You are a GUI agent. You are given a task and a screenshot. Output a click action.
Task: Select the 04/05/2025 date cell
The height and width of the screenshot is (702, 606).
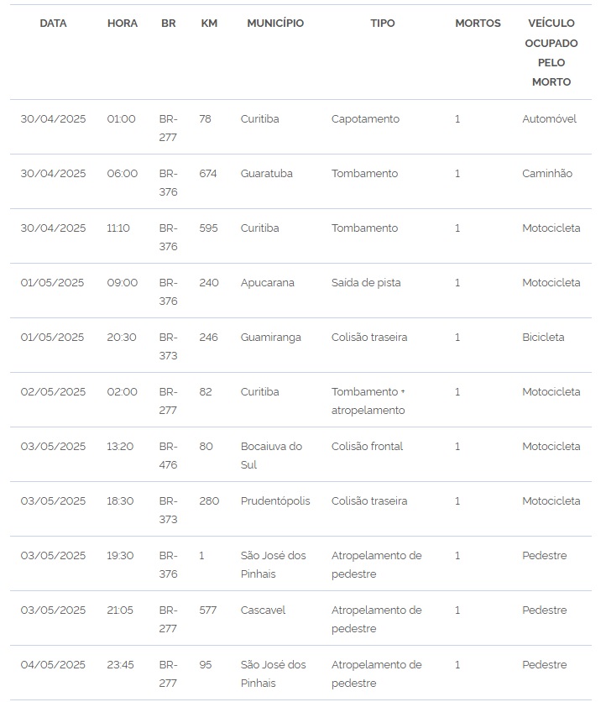coord(53,665)
